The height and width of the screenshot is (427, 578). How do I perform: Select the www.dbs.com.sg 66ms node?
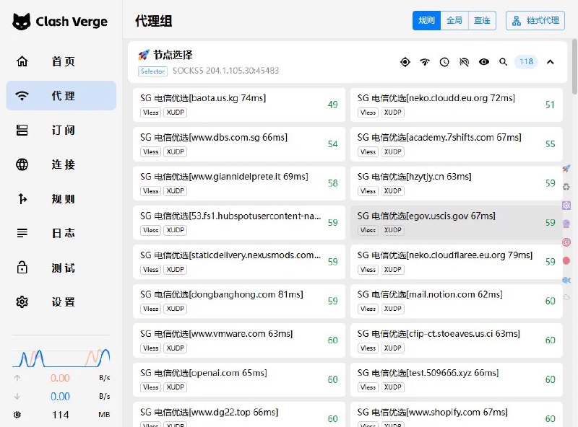point(239,144)
